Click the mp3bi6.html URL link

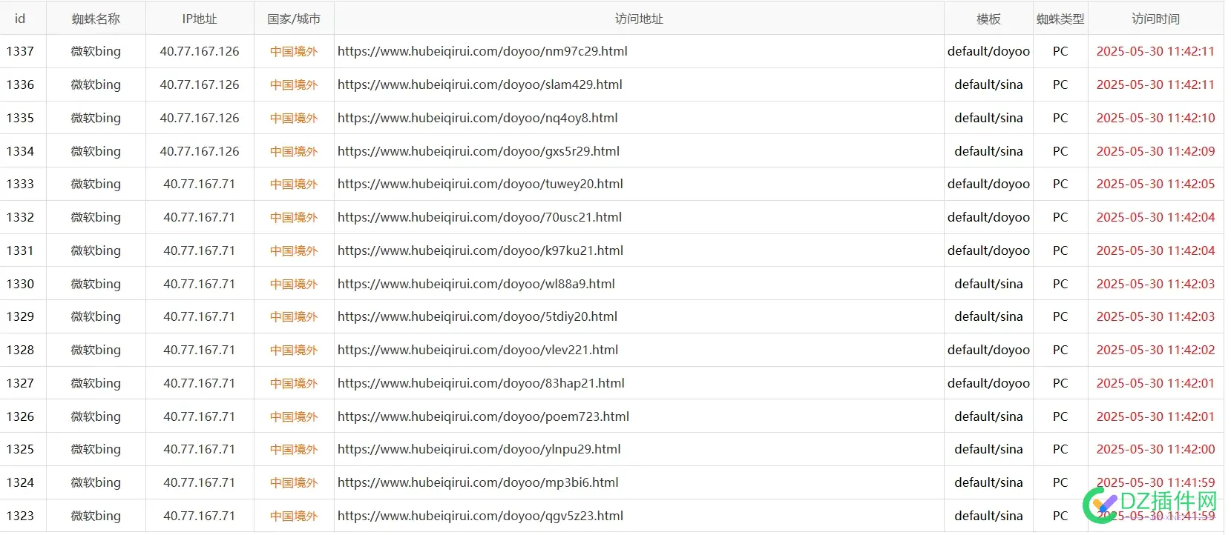coord(478,482)
